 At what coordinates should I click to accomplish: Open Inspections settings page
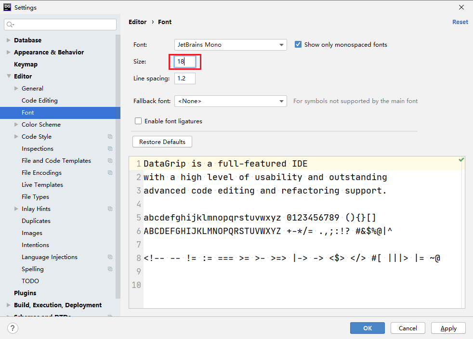tap(38, 149)
